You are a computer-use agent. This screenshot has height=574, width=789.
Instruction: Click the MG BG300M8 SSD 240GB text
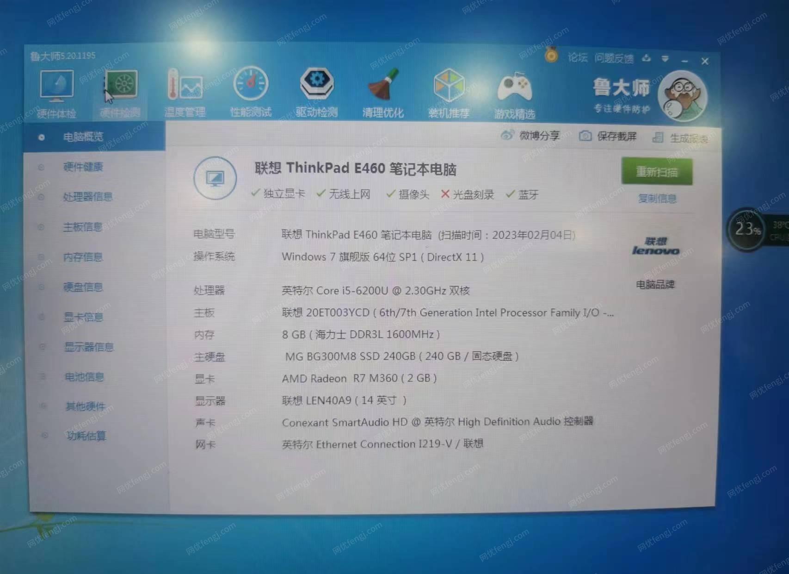tap(402, 356)
